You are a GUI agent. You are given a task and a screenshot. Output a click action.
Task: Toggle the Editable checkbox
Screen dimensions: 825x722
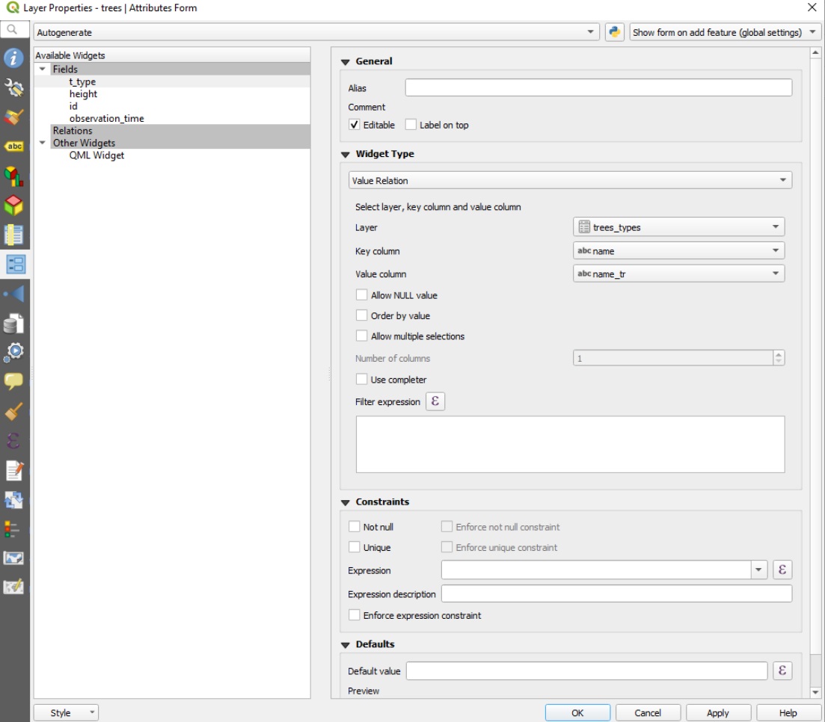coord(355,125)
